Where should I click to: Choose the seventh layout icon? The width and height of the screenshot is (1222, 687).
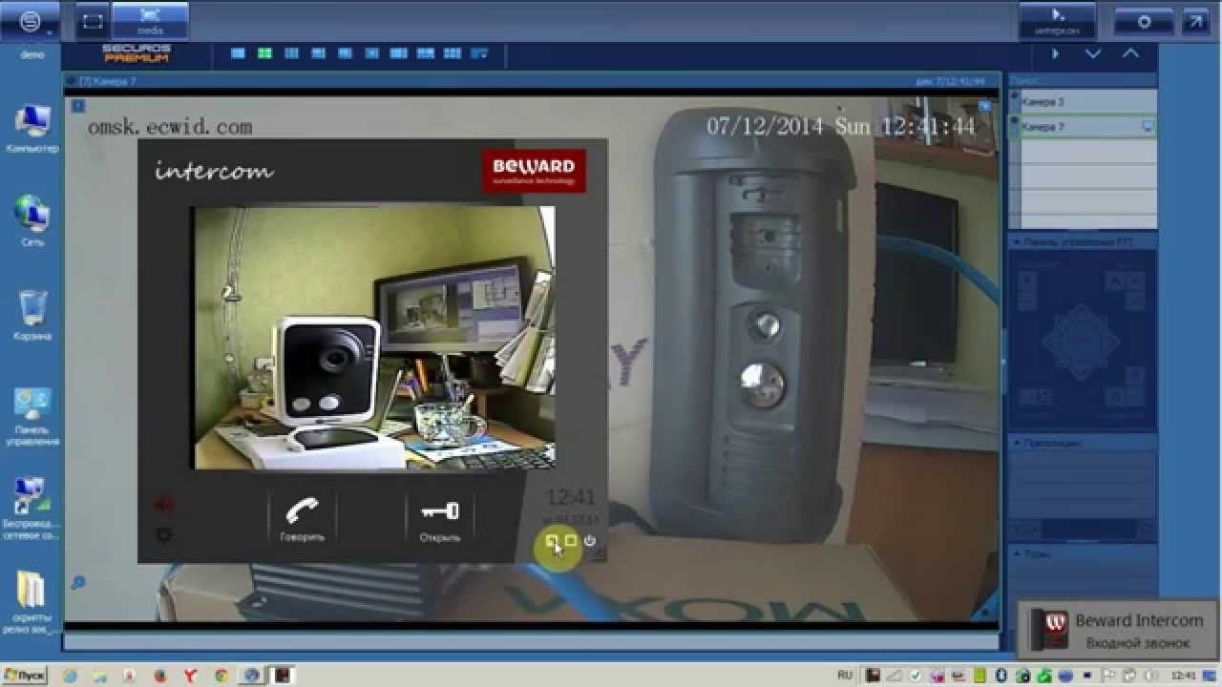pyautogui.click(x=399, y=53)
